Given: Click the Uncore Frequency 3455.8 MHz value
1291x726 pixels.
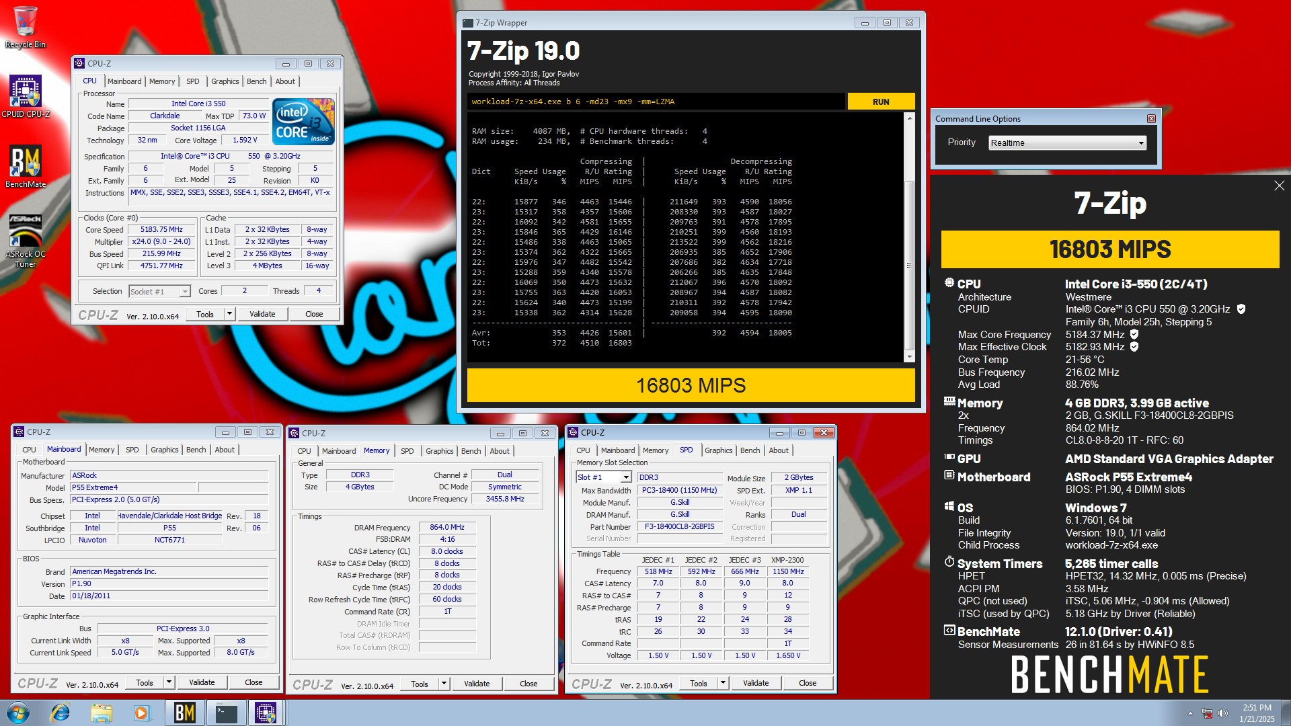Looking at the screenshot, I should (x=505, y=499).
